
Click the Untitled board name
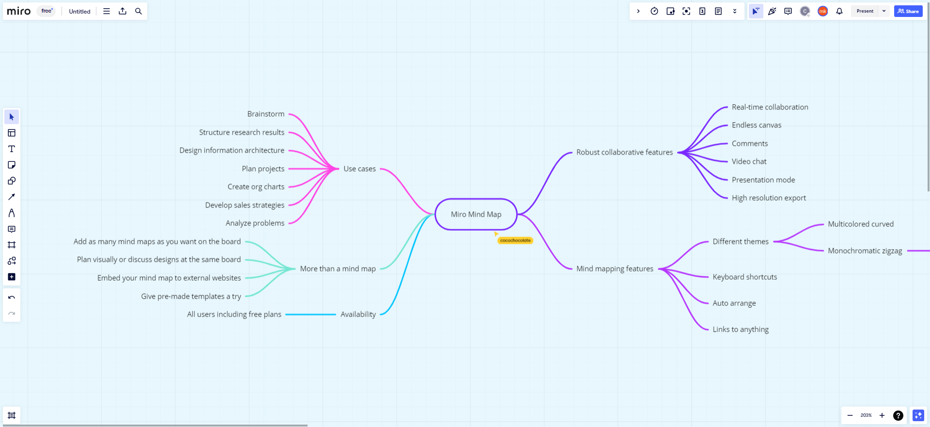click(79, 11)
